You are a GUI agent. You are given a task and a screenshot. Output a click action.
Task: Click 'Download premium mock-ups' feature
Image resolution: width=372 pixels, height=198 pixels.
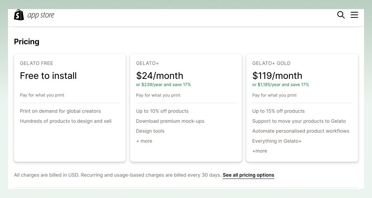click(170, 121)
